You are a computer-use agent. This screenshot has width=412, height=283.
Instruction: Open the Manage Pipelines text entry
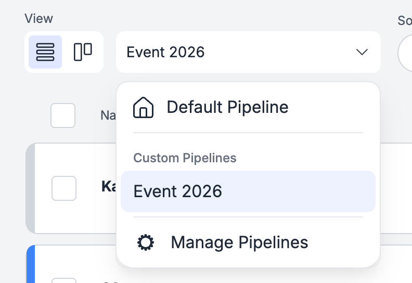pyautogui.click(x=239, y=242)
